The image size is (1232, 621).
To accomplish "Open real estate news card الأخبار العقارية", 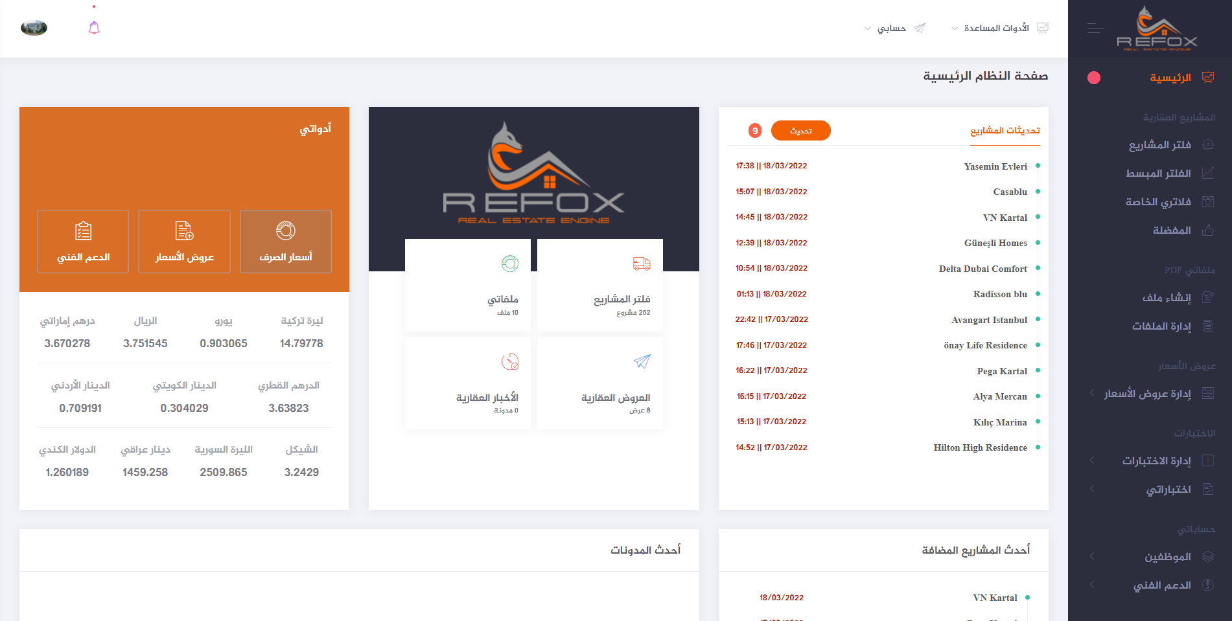I will (467, 383).
